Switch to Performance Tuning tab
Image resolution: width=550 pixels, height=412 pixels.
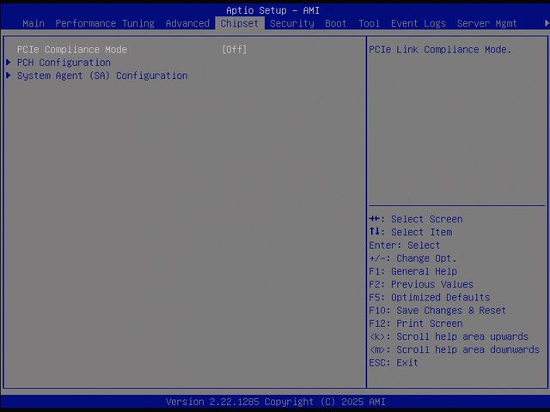click(105, 23)
